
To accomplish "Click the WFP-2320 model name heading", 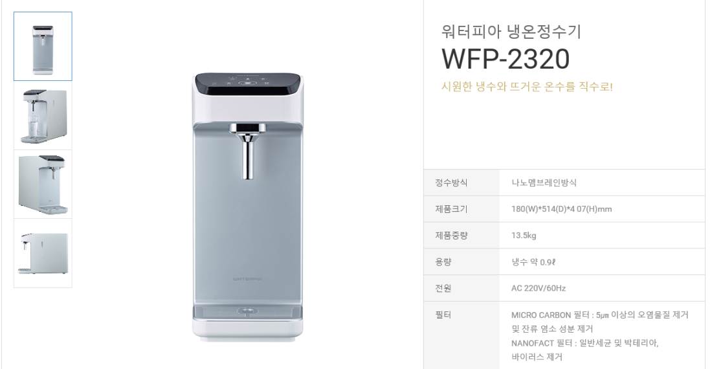I will point(506,59).
